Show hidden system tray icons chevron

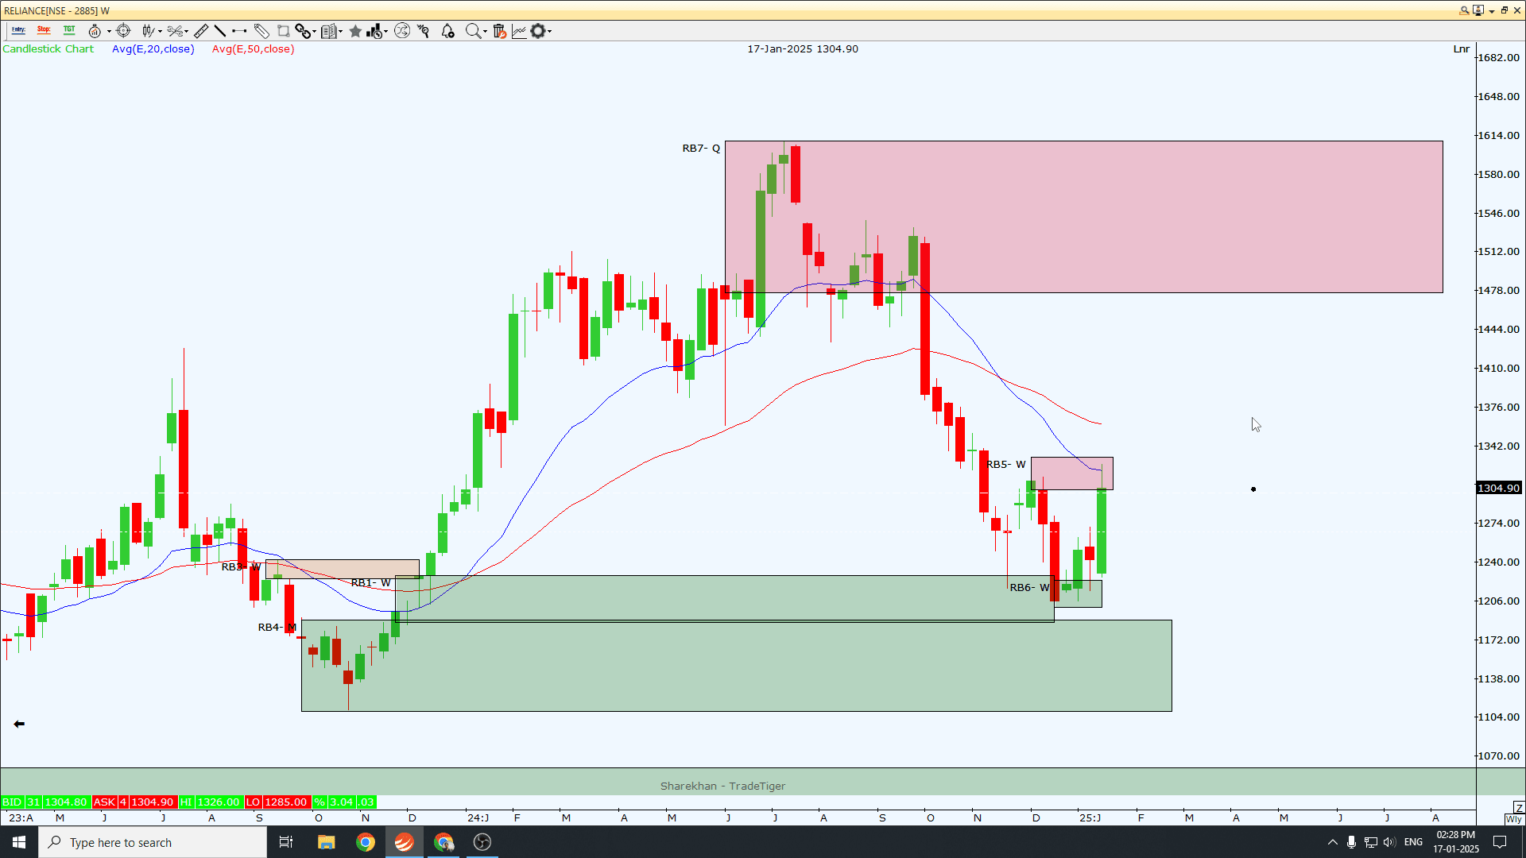[x=1333, y=842]
